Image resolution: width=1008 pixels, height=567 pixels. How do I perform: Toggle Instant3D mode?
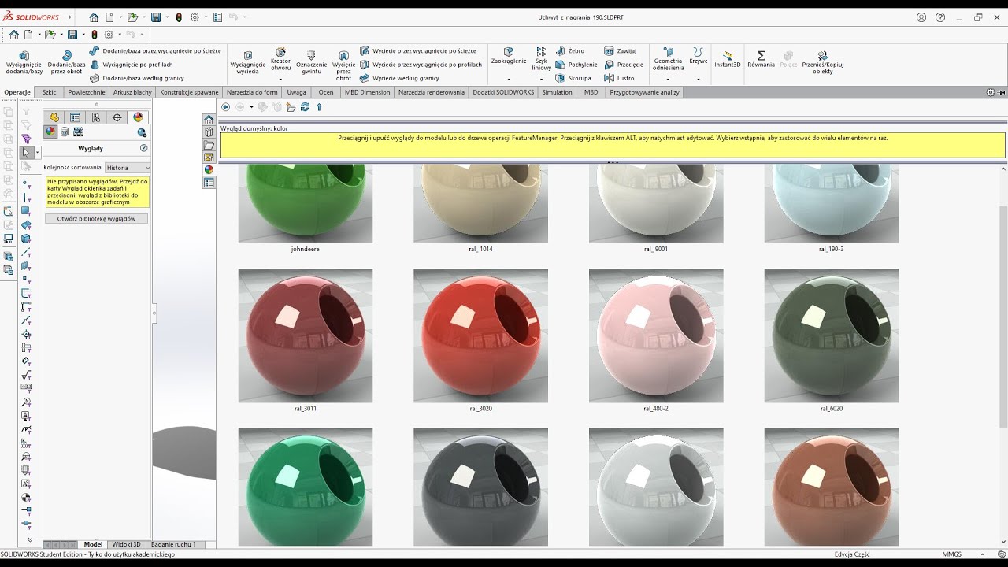click(728, 59)
